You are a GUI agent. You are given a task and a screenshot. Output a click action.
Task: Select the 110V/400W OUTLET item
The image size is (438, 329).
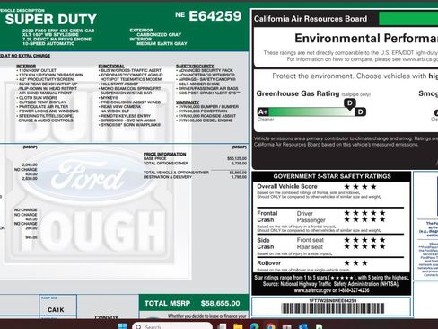(x=38, y=70)
